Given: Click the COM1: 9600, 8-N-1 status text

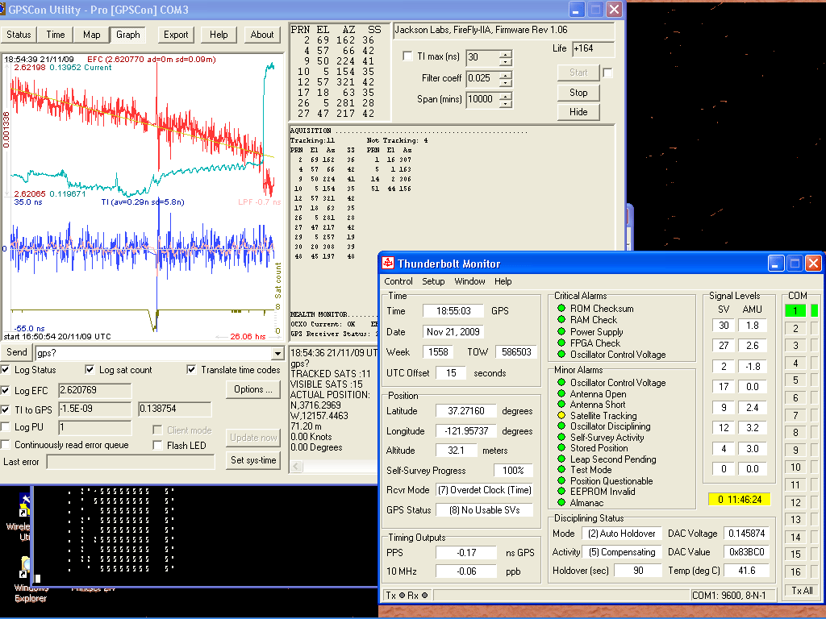Looking at the screenshot, I should click(728, 596).
